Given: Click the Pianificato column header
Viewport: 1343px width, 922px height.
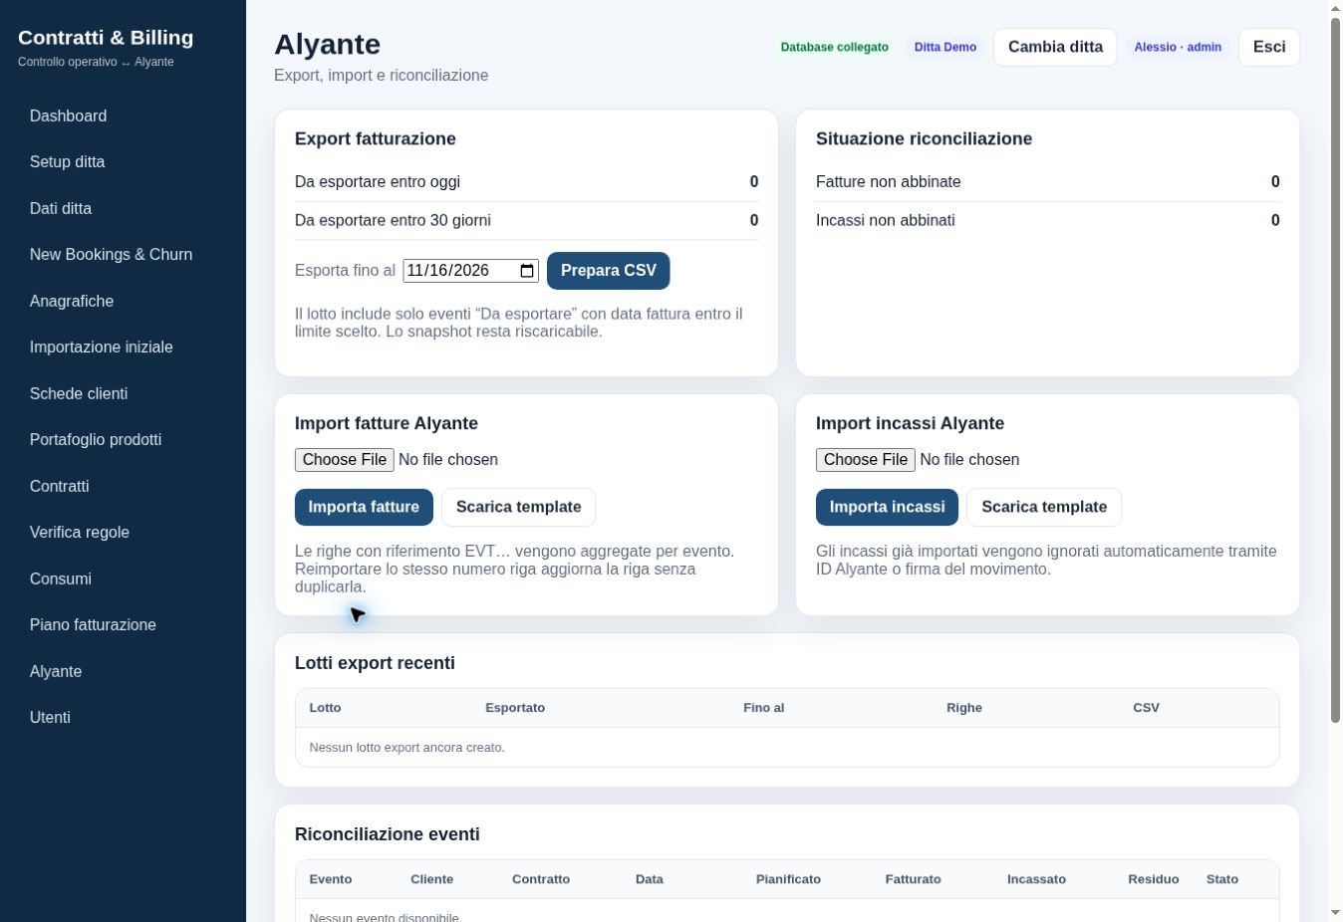Looking at the screenshot, I should [x=788, y=879].
